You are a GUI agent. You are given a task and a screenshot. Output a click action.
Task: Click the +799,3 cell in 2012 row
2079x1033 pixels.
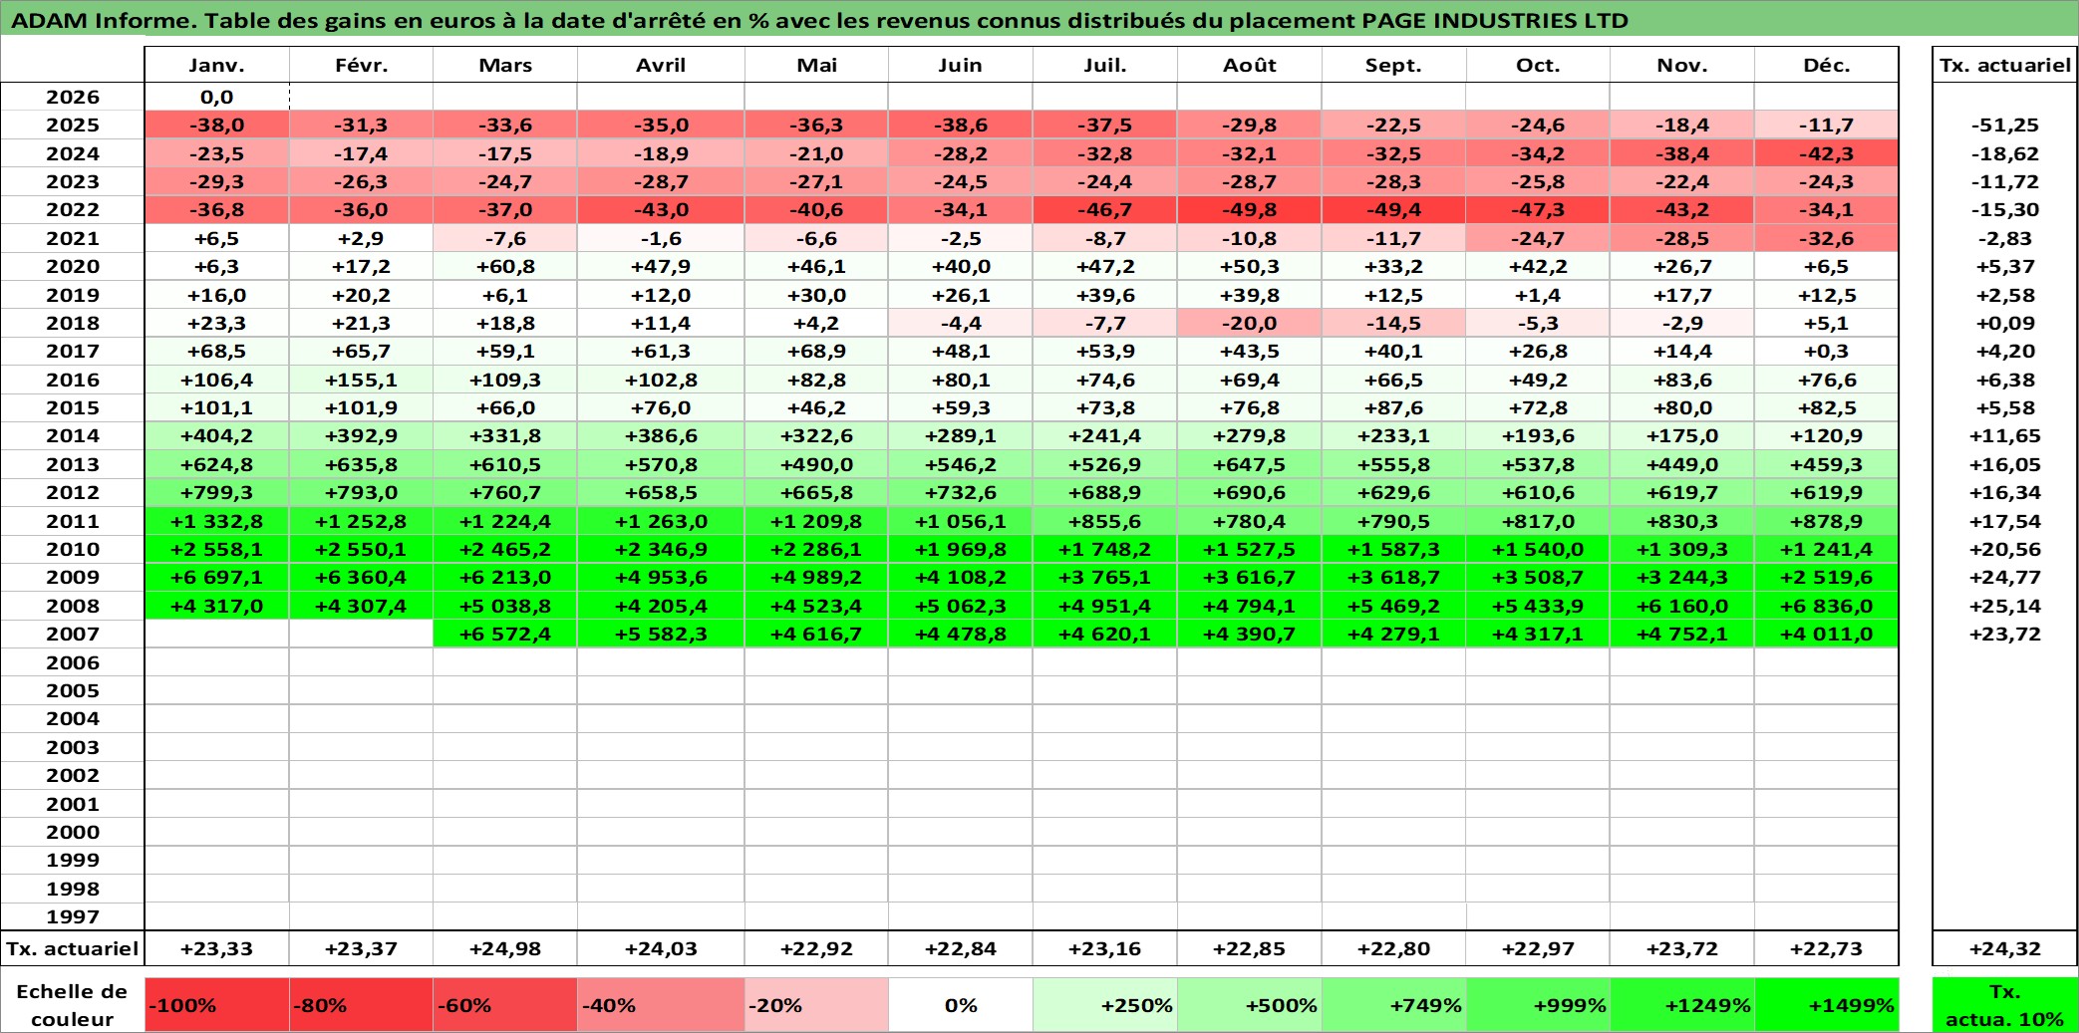(216, 492)
